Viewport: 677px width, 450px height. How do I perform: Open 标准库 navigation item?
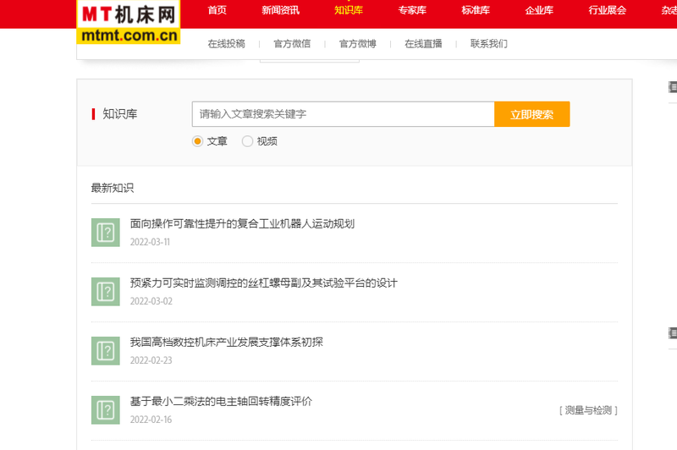click(476, 10)
